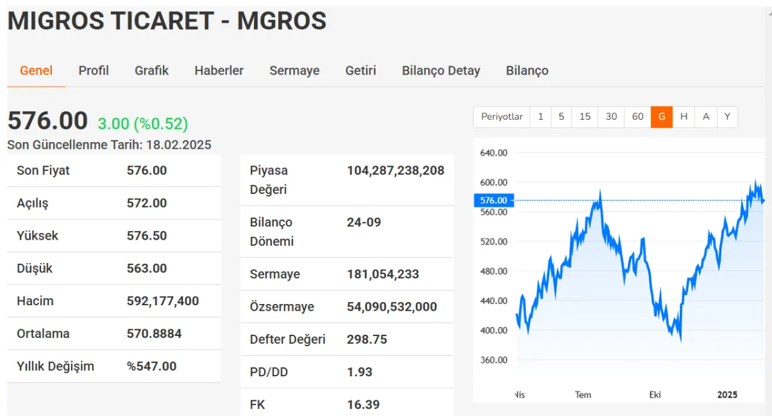Go to the Haberler tab
The height and width of the screenshot is (416, 772).
219,70
